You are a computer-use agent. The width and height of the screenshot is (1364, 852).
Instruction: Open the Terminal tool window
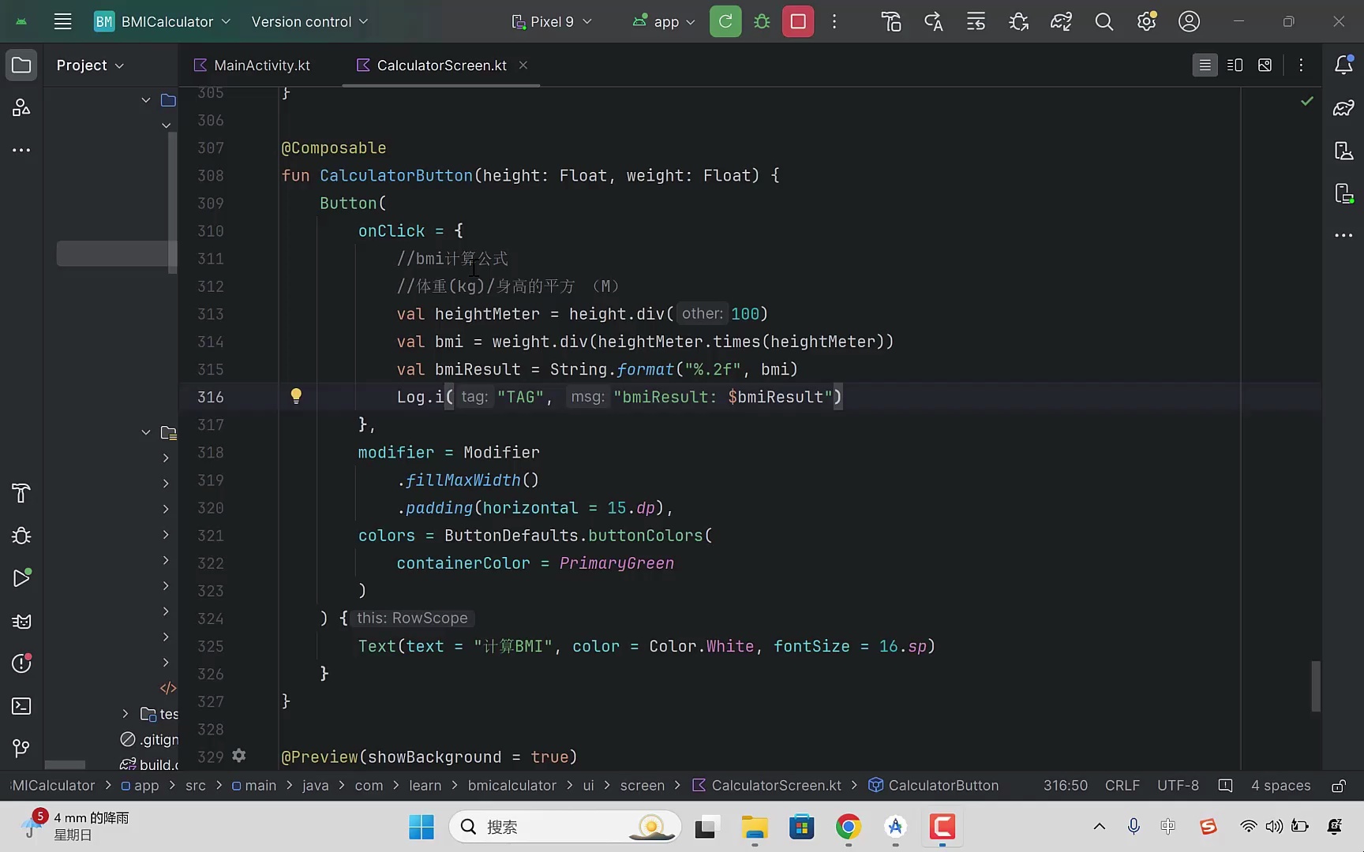(x=21, y=706)
